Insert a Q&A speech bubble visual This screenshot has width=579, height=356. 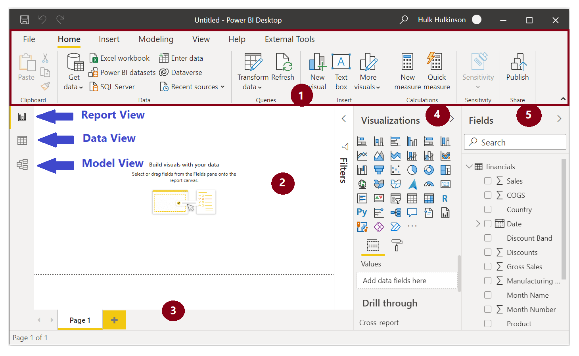click(x=412, y=212)
